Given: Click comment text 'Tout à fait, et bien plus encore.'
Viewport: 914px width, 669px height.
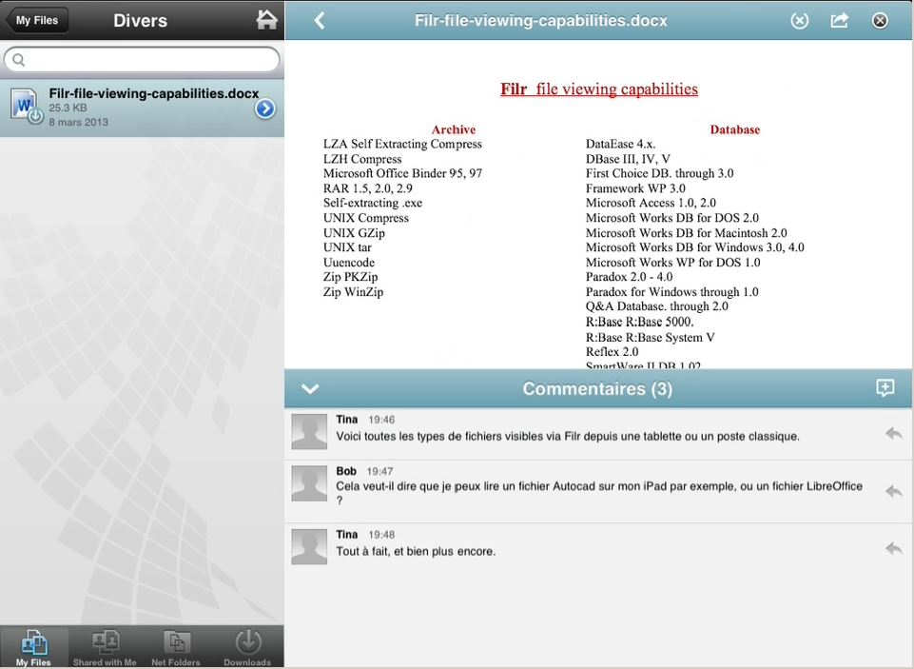Looking at the screenshot, I should pos(416,551).
